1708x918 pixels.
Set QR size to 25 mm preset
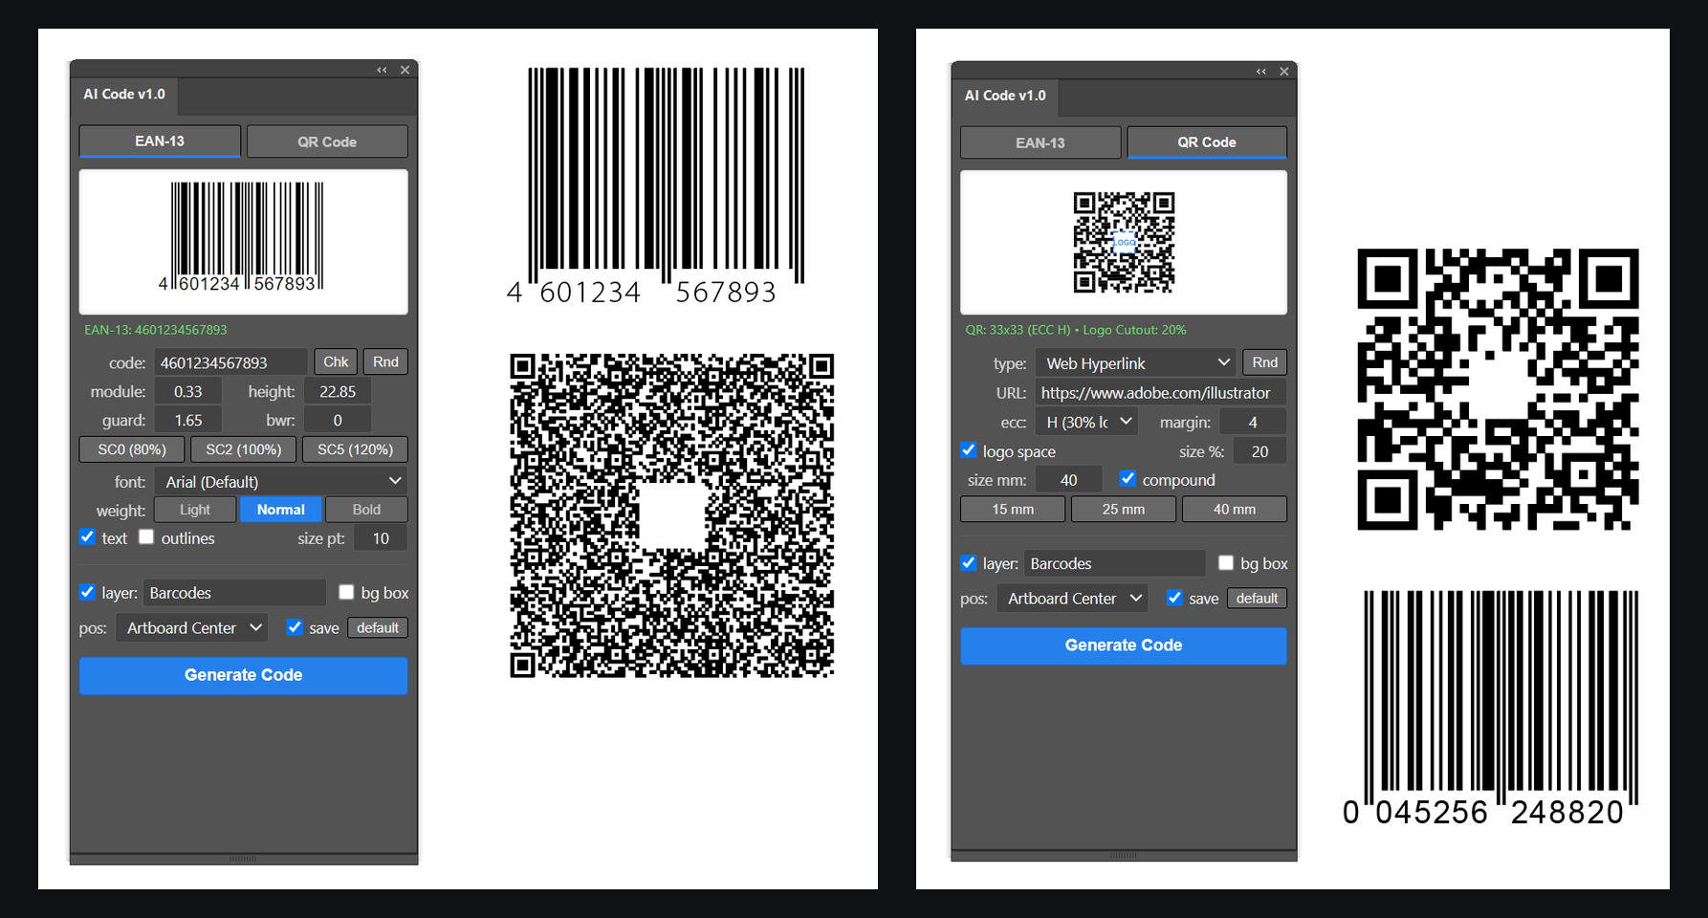click(1124, 509)
